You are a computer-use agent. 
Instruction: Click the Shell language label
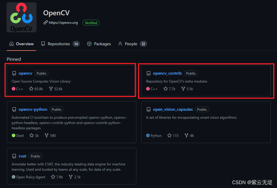pos(20,135)
